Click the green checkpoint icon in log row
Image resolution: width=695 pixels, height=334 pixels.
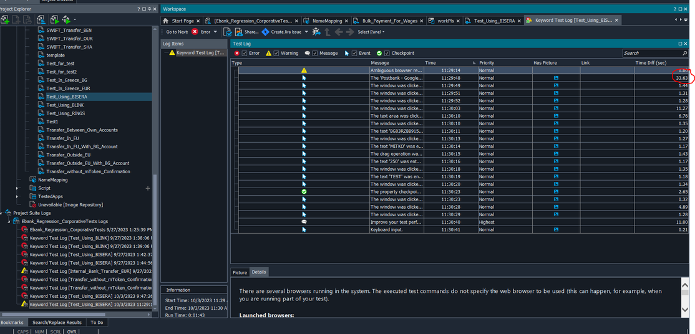pyautogui.click(x=304, y=192)
